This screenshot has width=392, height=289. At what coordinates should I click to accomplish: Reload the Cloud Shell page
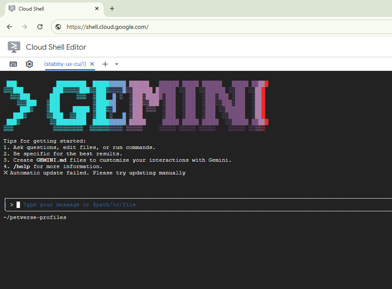(40, 27)
